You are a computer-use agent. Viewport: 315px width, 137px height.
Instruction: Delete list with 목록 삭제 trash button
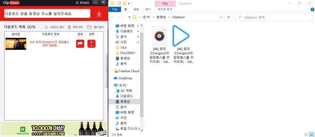(75, 27)
